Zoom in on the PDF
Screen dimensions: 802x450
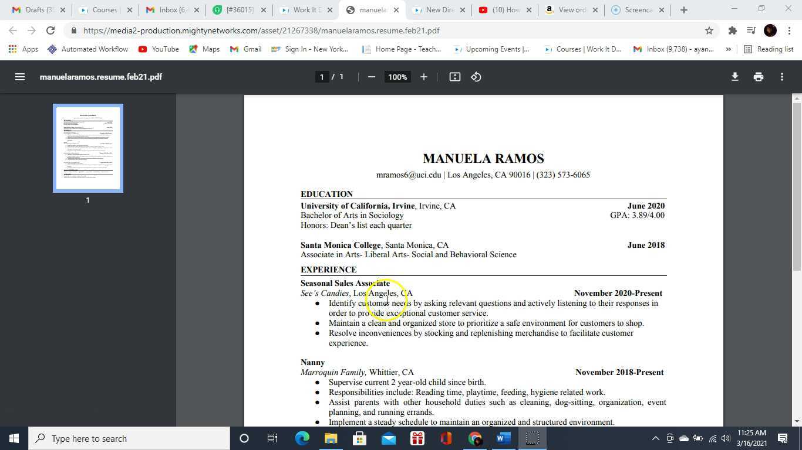423,77
